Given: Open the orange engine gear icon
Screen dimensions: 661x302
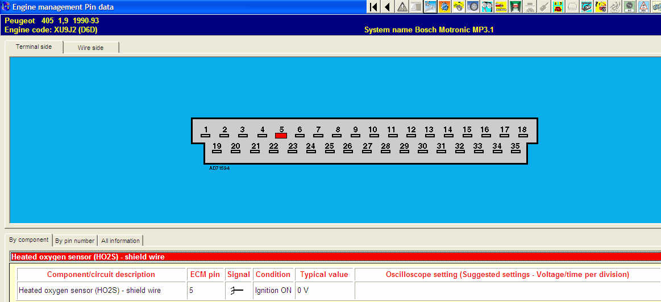Looking at the screenshot, I should 444,7.
